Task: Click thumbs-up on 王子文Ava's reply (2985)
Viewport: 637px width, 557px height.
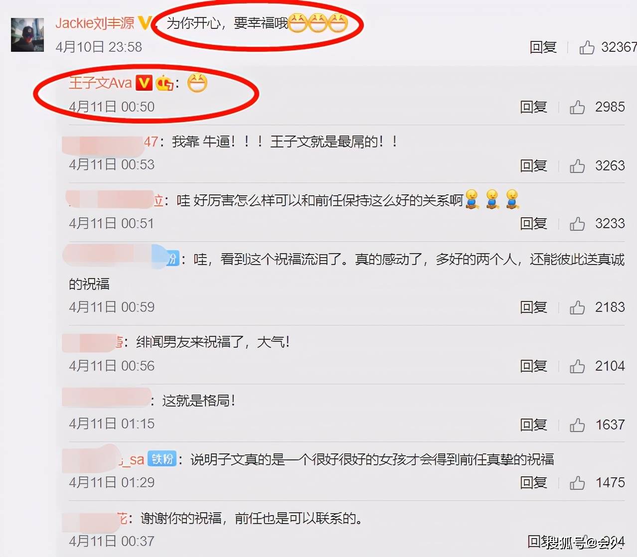Action: (x=577, y=107)
